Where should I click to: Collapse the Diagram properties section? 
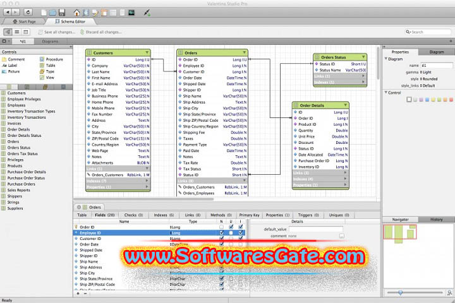(386, 59)
